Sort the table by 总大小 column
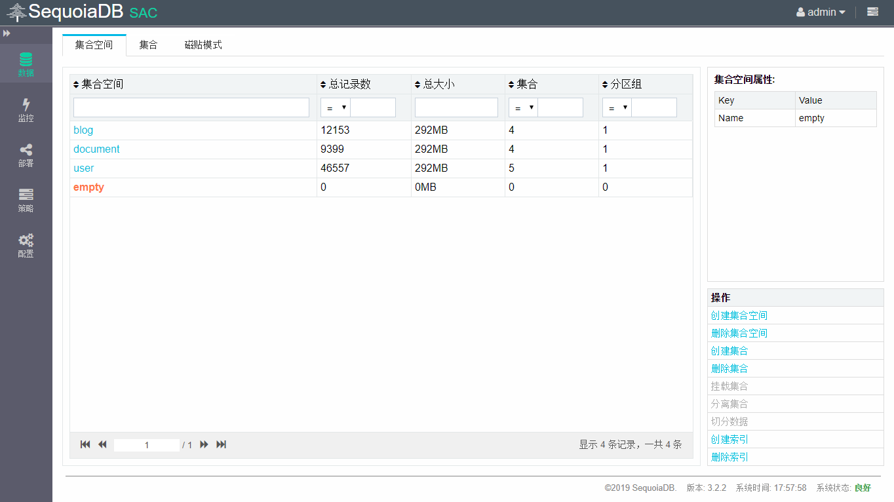Screen dimensions: 894x502 [435, 84]
